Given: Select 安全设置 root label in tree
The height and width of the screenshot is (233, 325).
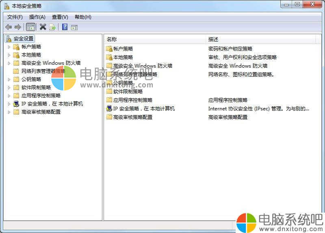Looking at the screenshot, I should [24, 39].
